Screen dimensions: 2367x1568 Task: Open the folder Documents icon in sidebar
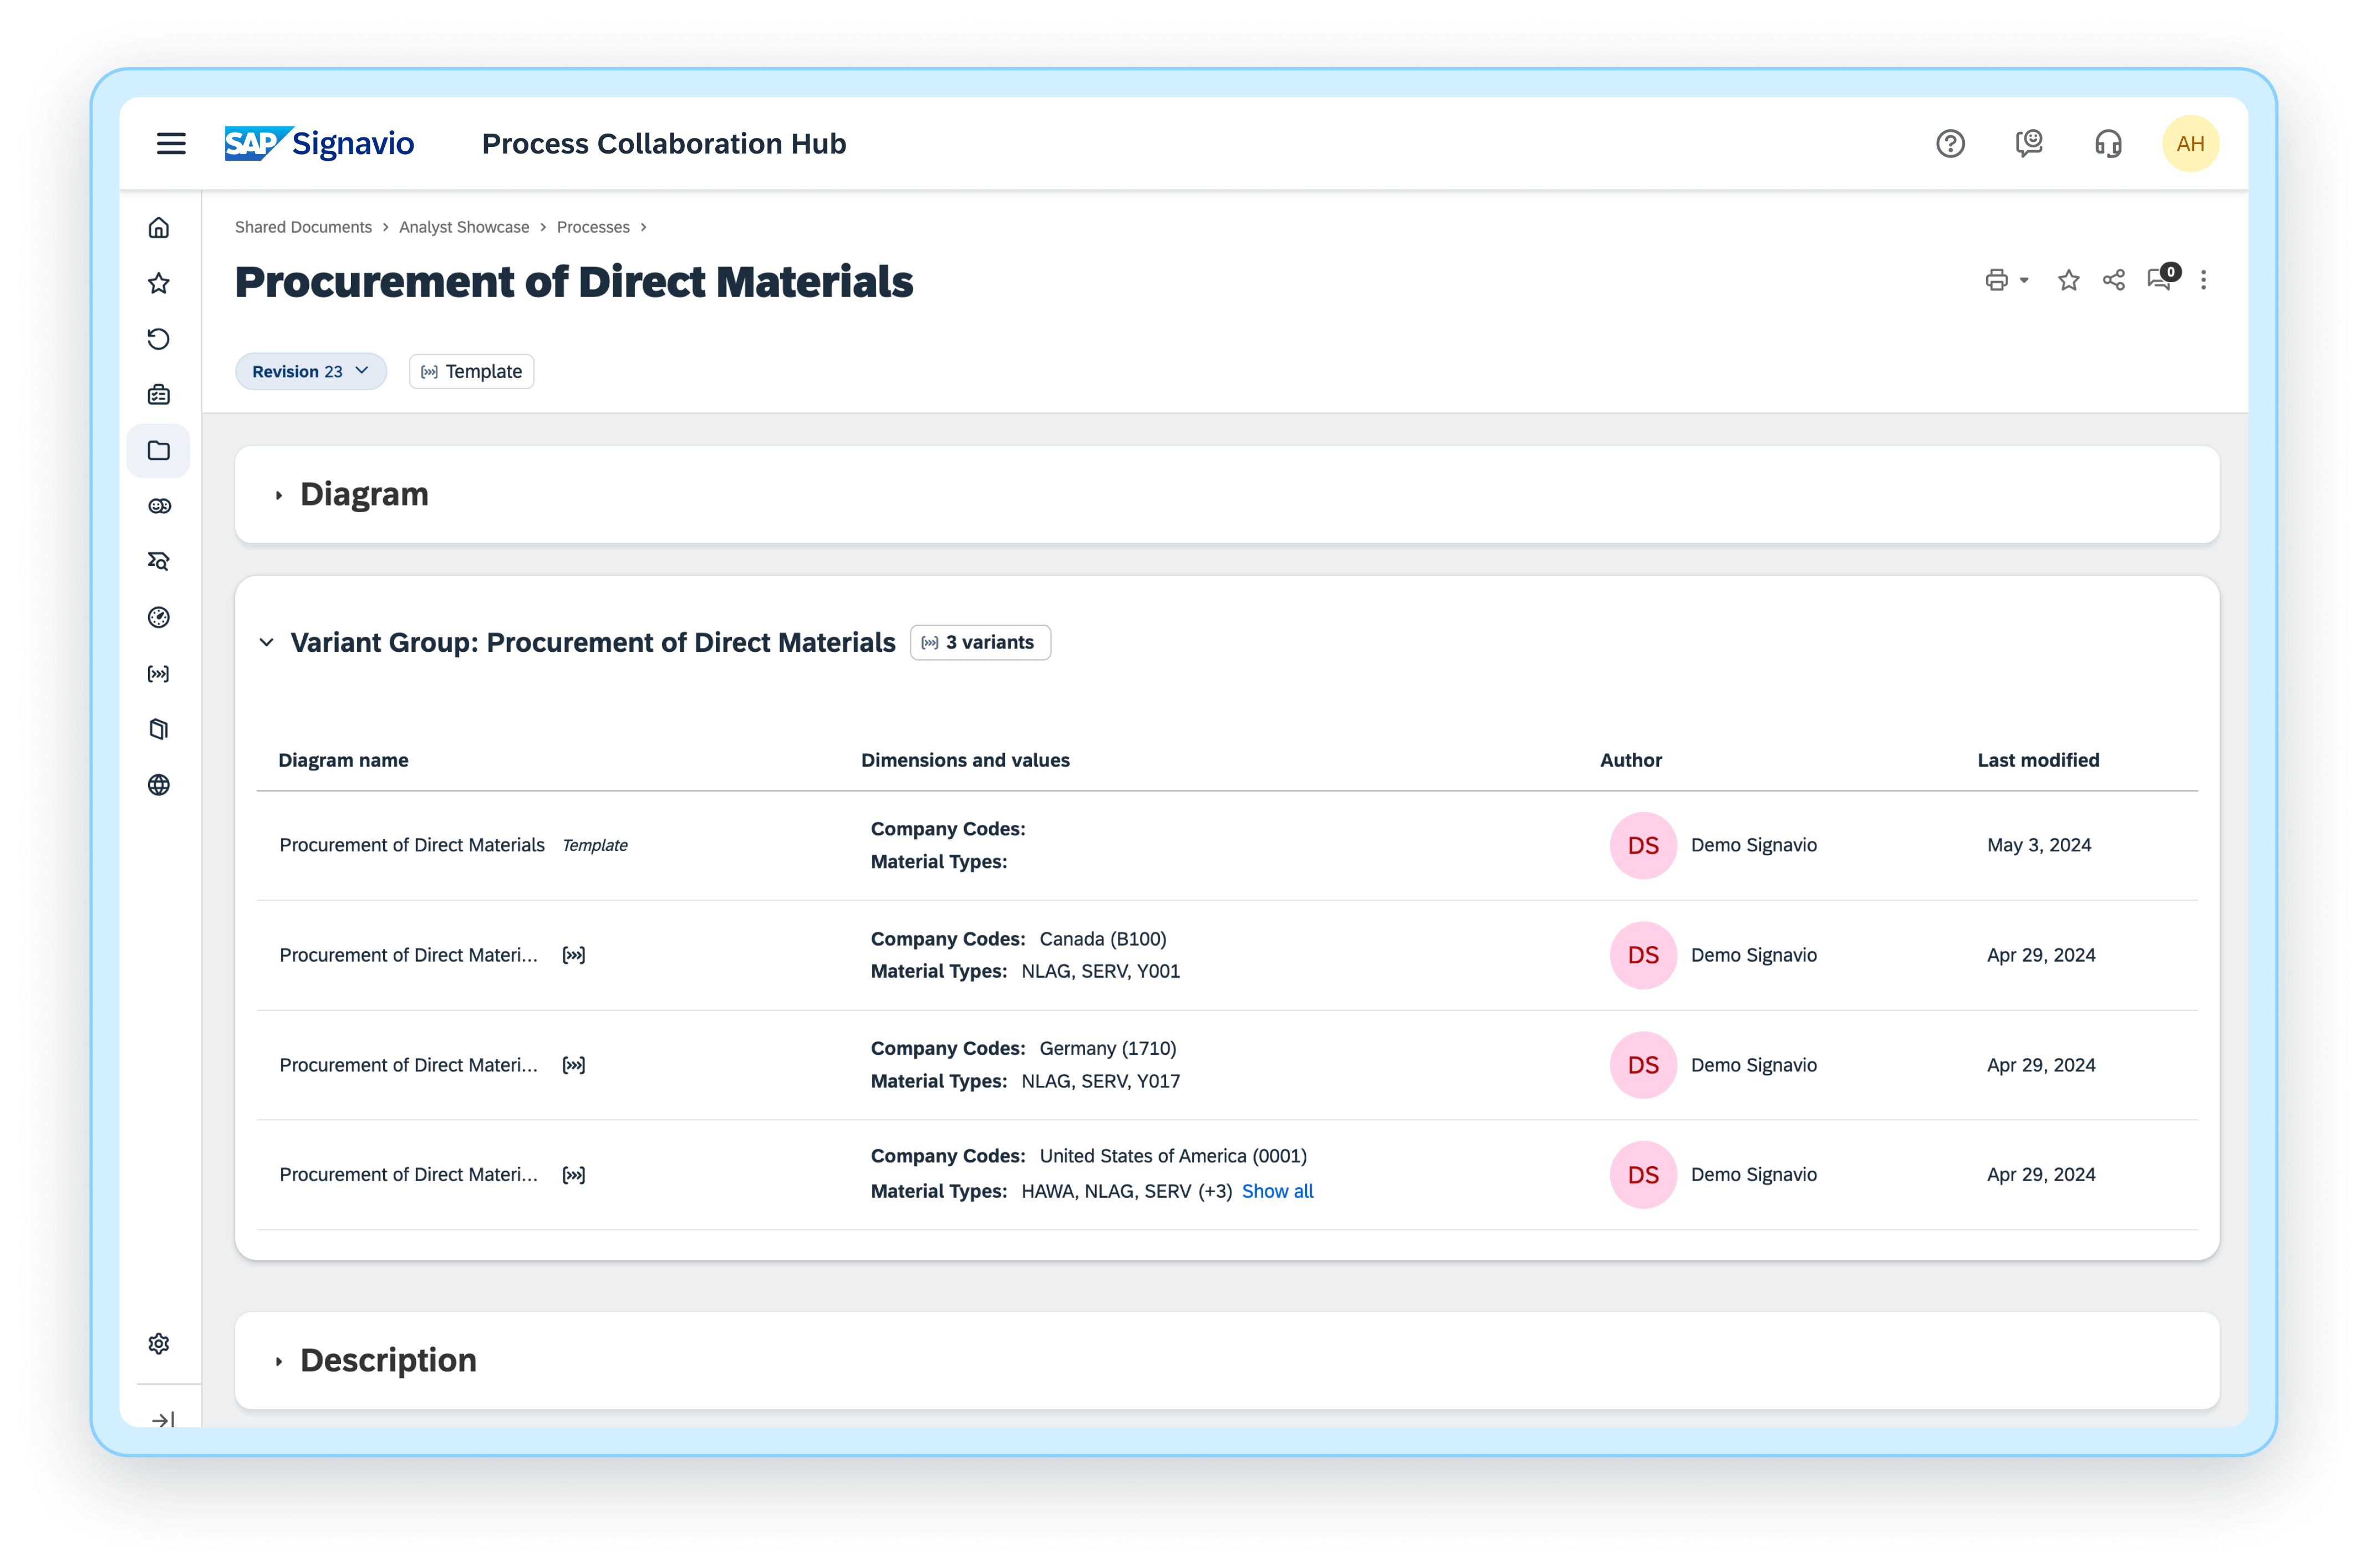click(x=159, y=450)
